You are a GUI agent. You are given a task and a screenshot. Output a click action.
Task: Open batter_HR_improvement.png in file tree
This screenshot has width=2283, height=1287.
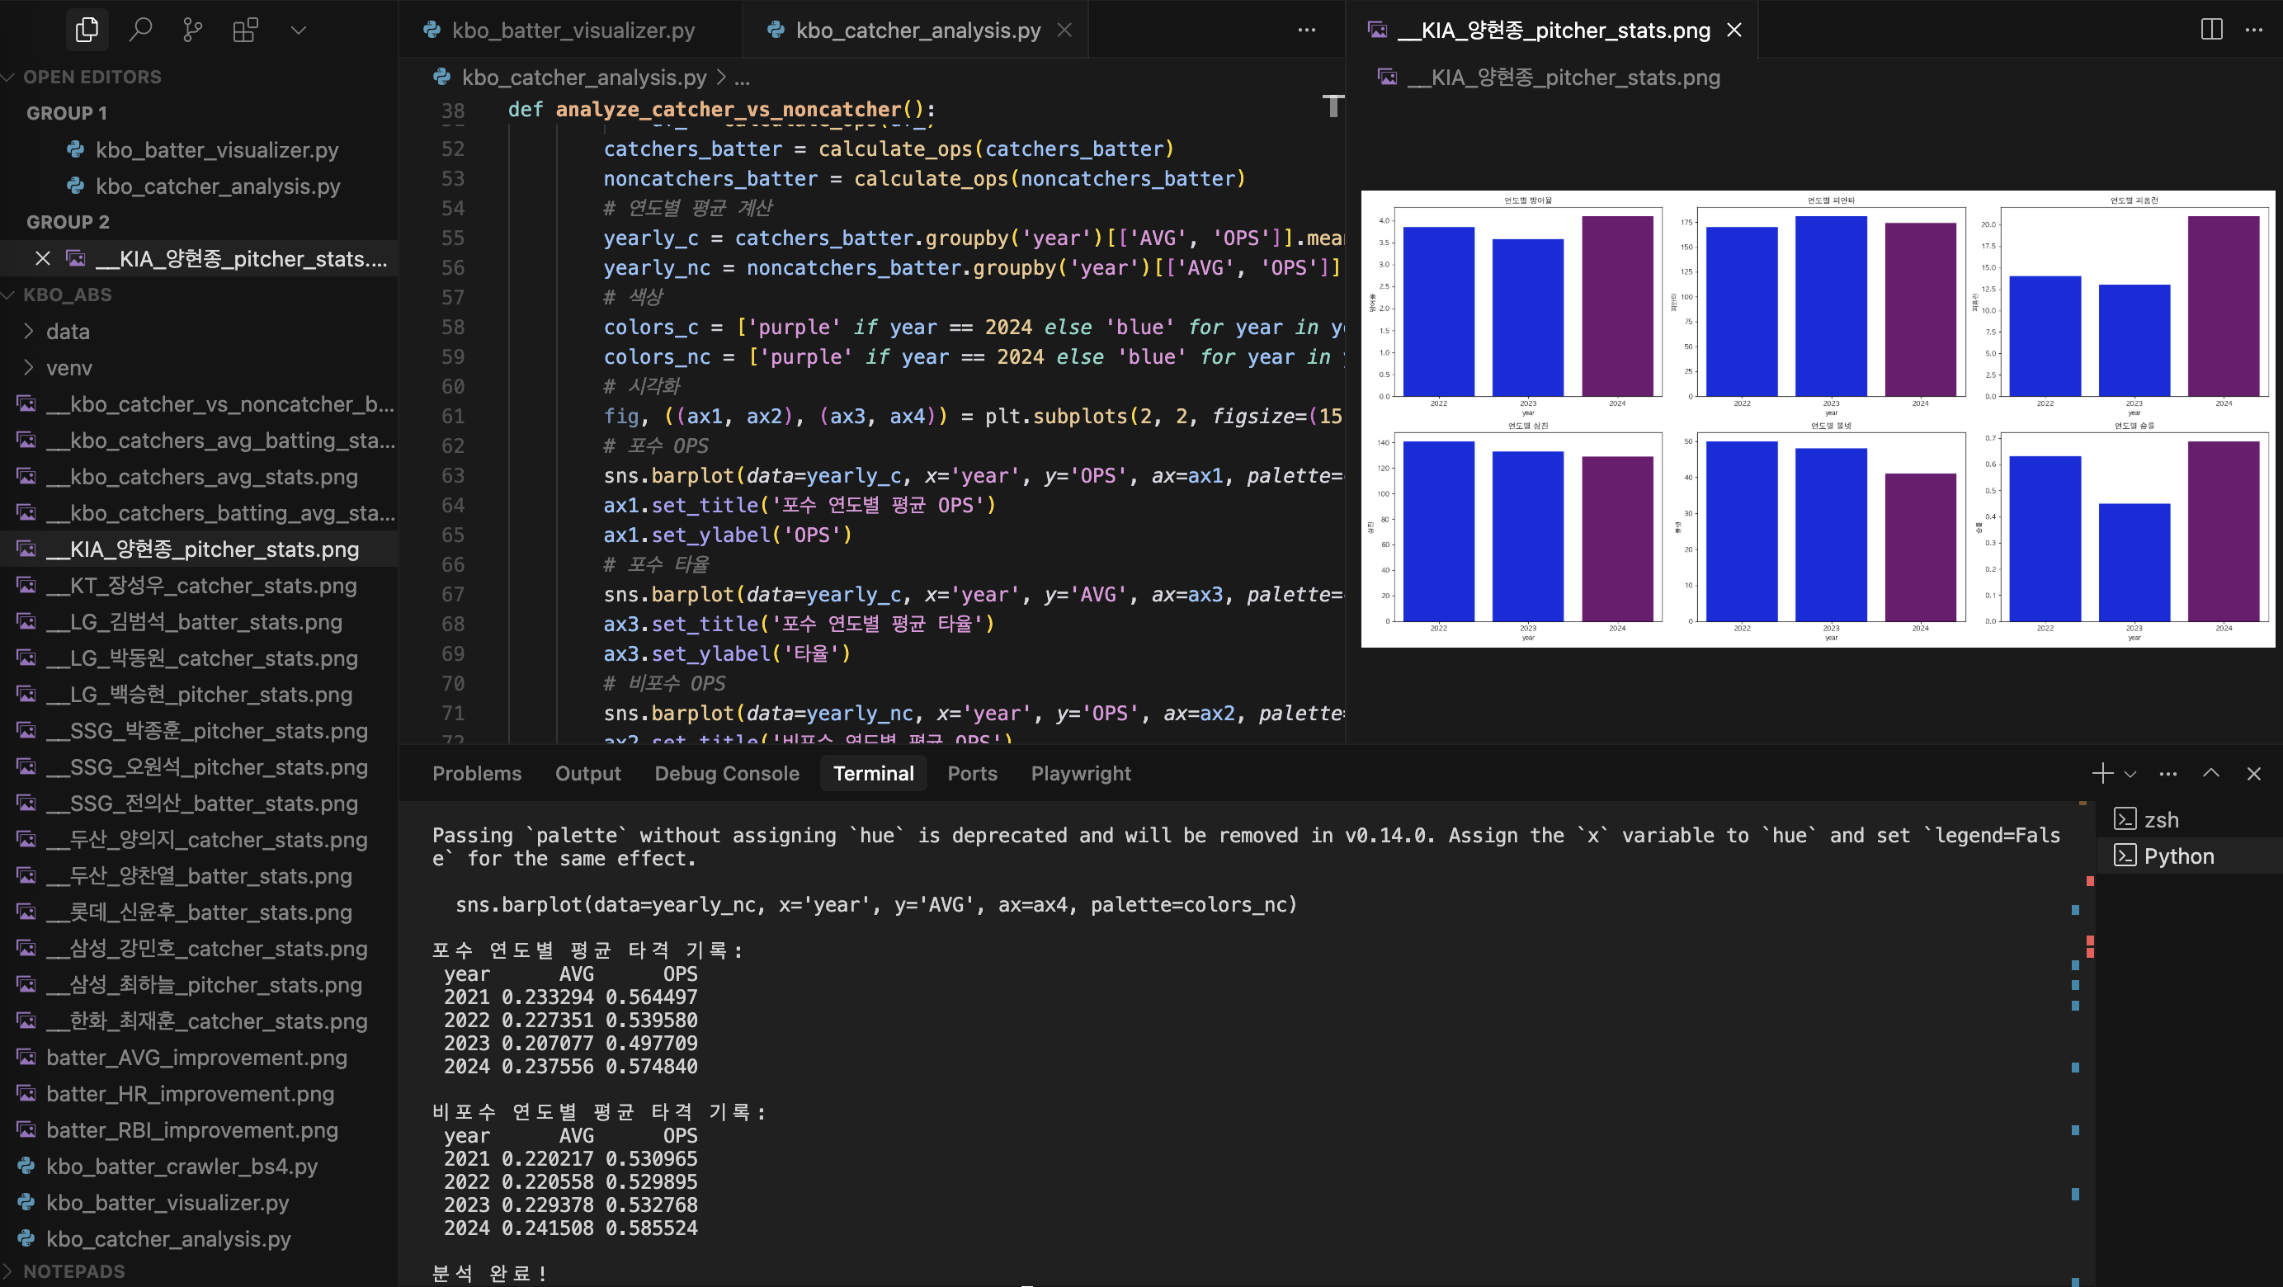[x=191, y=1094]
